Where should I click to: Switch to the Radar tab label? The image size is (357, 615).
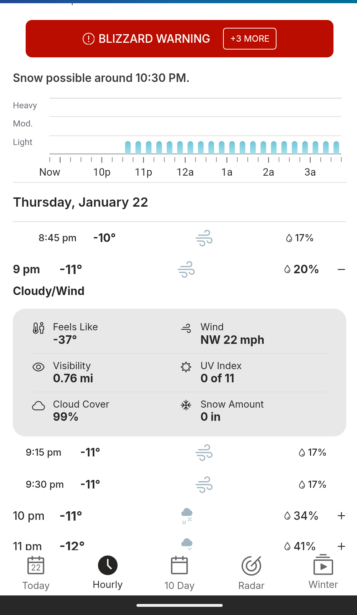[251, 585]
